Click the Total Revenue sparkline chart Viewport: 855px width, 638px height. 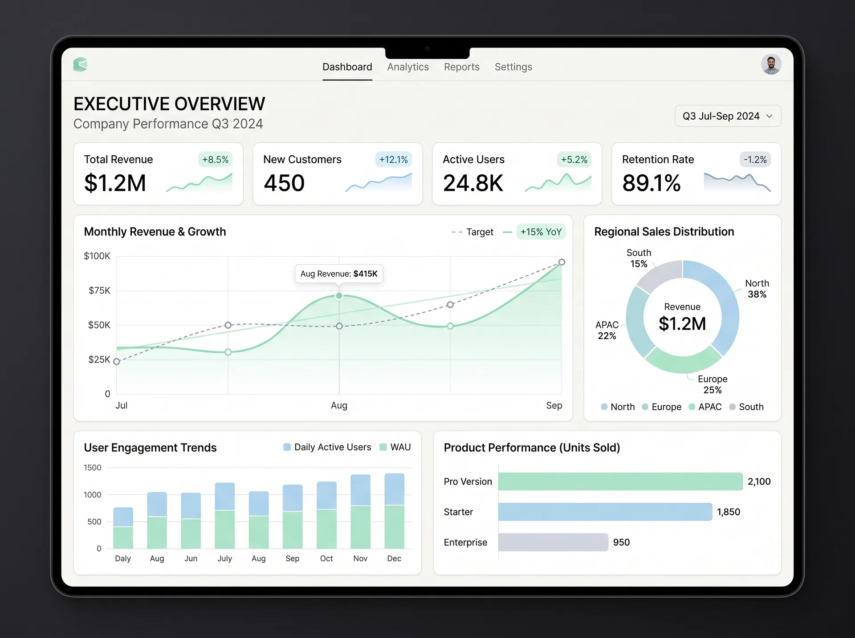(199, 183)
